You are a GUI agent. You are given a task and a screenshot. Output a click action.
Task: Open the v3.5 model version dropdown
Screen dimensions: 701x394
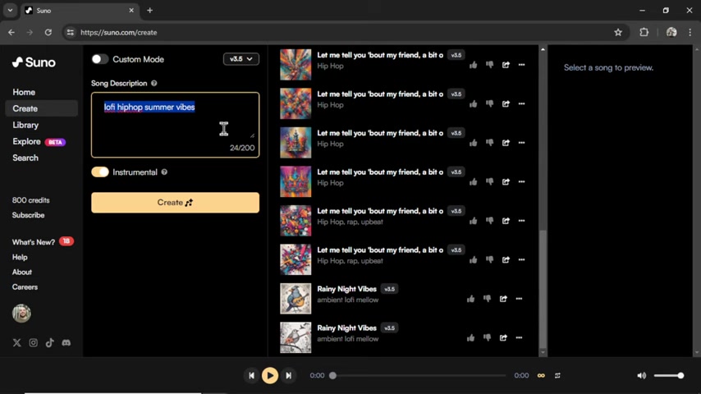241,59
